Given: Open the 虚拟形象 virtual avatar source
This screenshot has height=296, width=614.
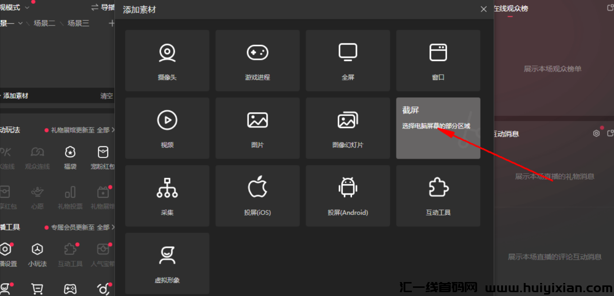Looking at the screenshot, I should [x=167, y=263].
